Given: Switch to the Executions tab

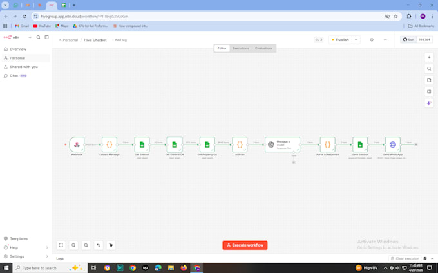Looking at the screenshot, I should [240, 48].
